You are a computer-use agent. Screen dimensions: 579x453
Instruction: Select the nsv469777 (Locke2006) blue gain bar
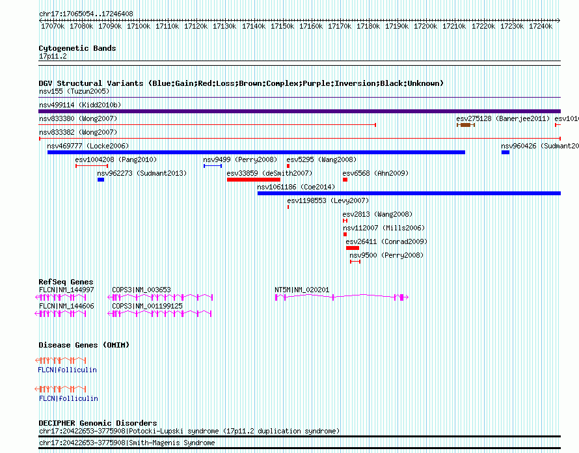pos(256,152)
